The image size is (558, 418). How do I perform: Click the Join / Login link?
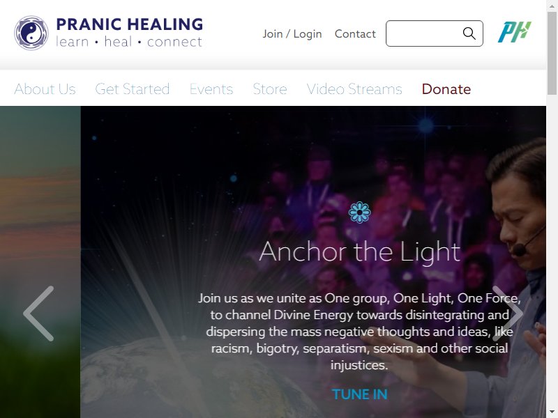point(292,33)
